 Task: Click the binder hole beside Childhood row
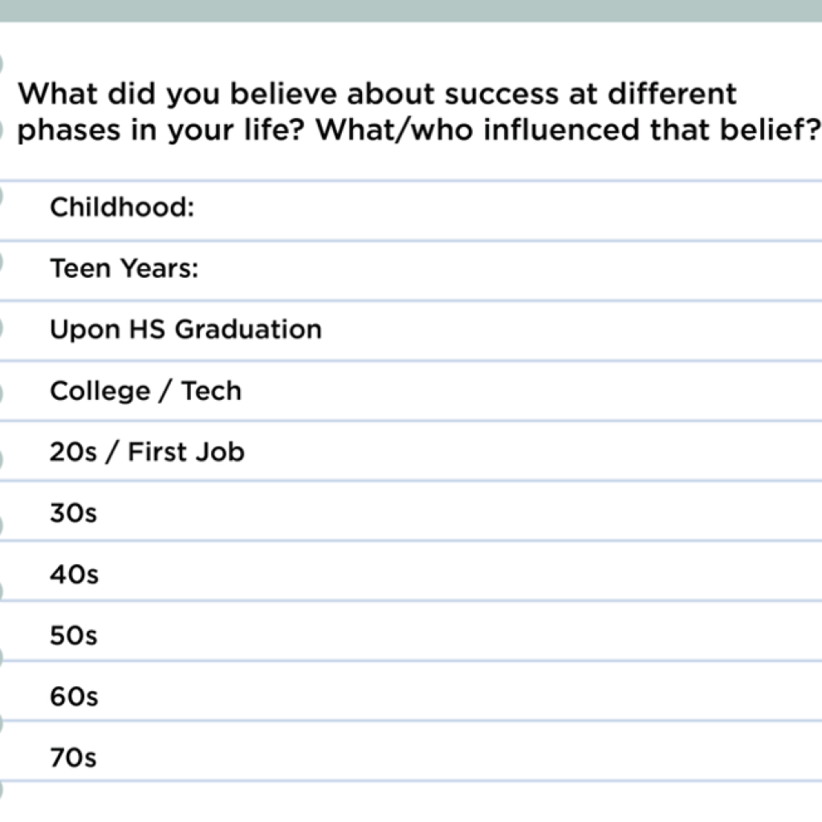(1, 196)
